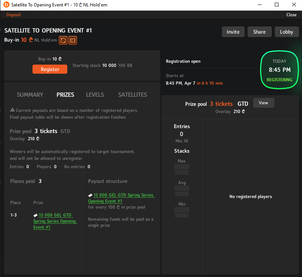Open the Deposit menu
The width and height of the screenshot is (302, 277).
pos(14,15)
